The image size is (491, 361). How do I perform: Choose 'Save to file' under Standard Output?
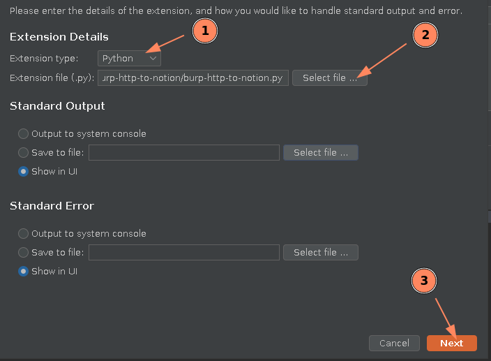[24, 153]
